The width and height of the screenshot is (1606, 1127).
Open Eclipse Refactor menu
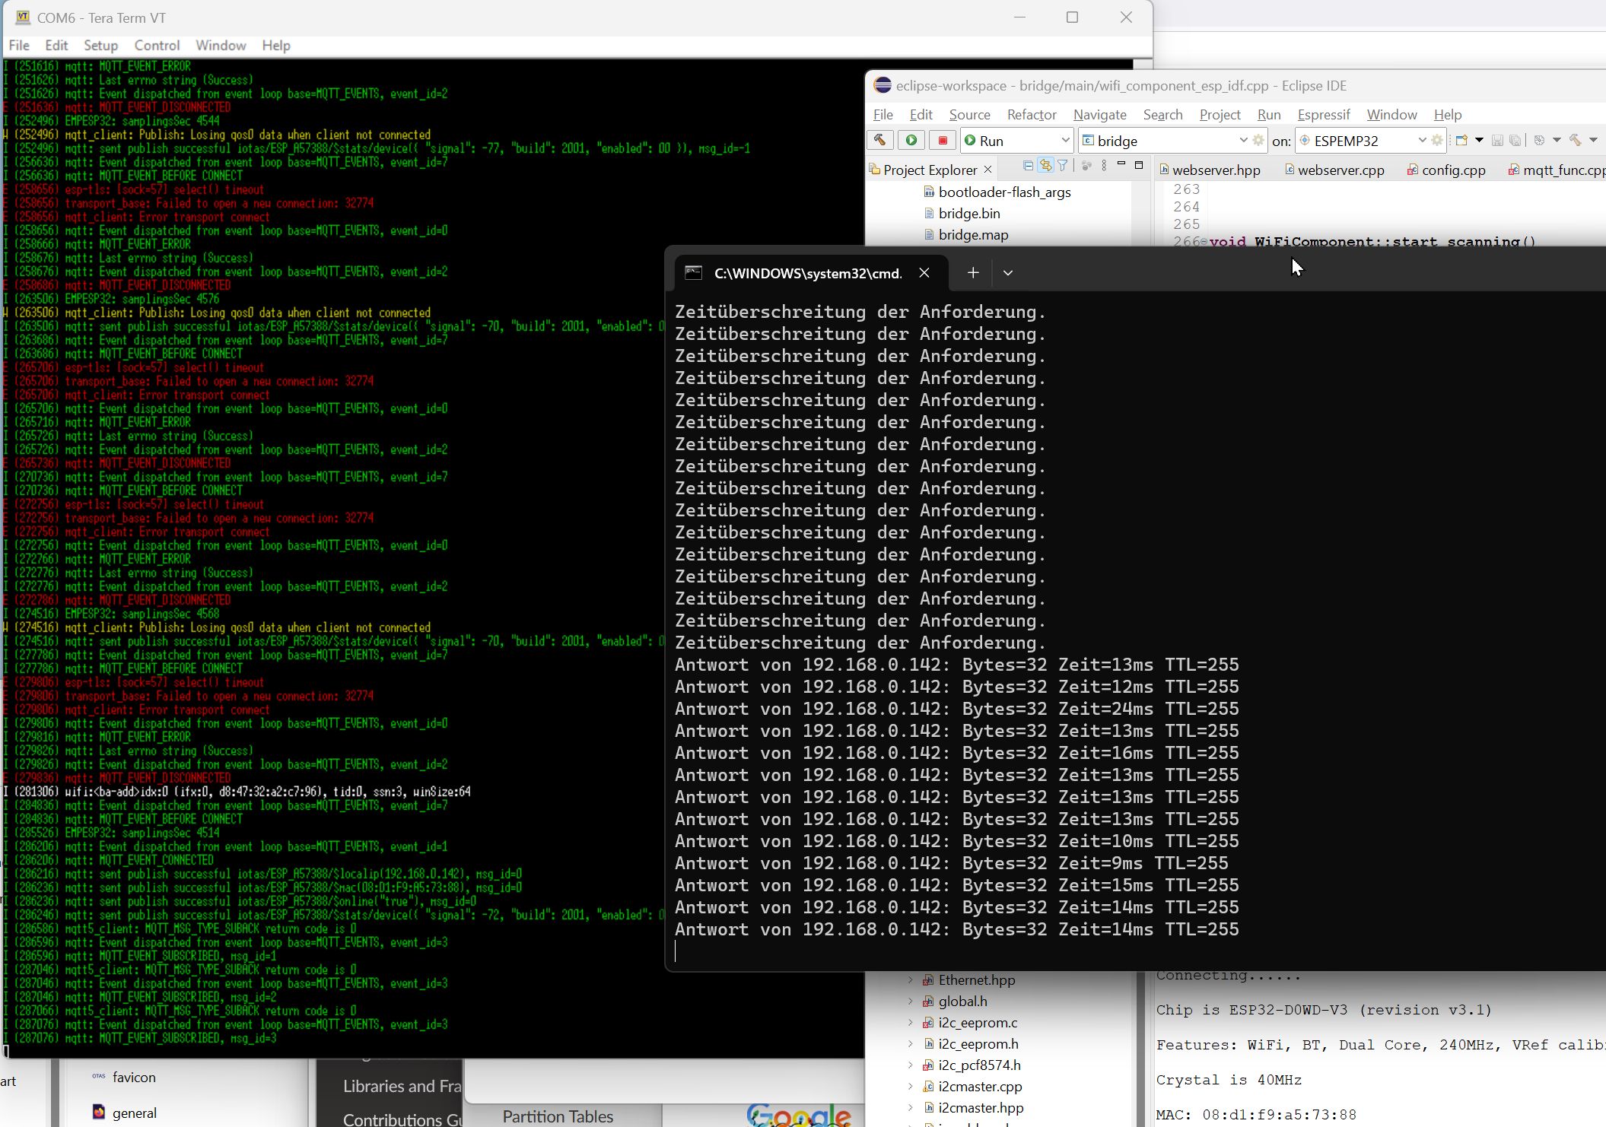[1032, 114]
